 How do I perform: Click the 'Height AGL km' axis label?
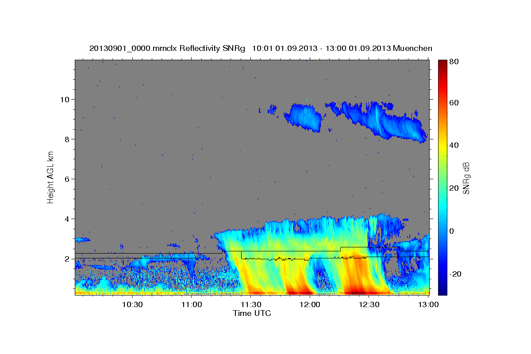[x=51, y=177]
